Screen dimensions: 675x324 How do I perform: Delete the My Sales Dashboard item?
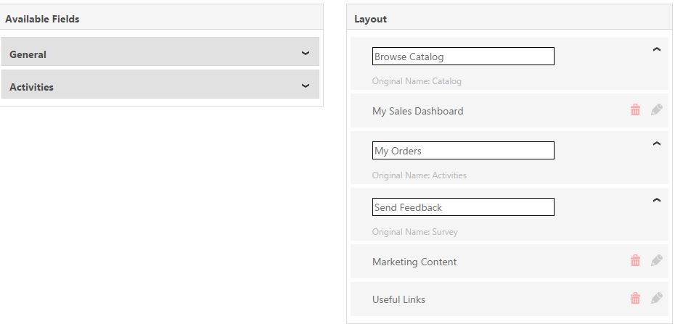(x=635, y=110)
